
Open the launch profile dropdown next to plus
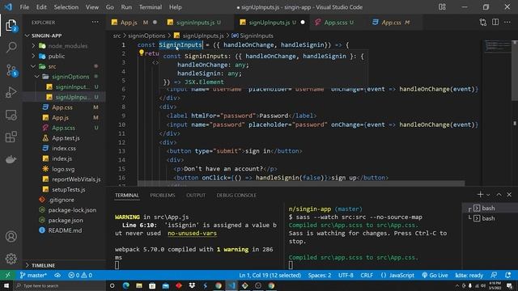pyautogui.click(x=488, y=195)
